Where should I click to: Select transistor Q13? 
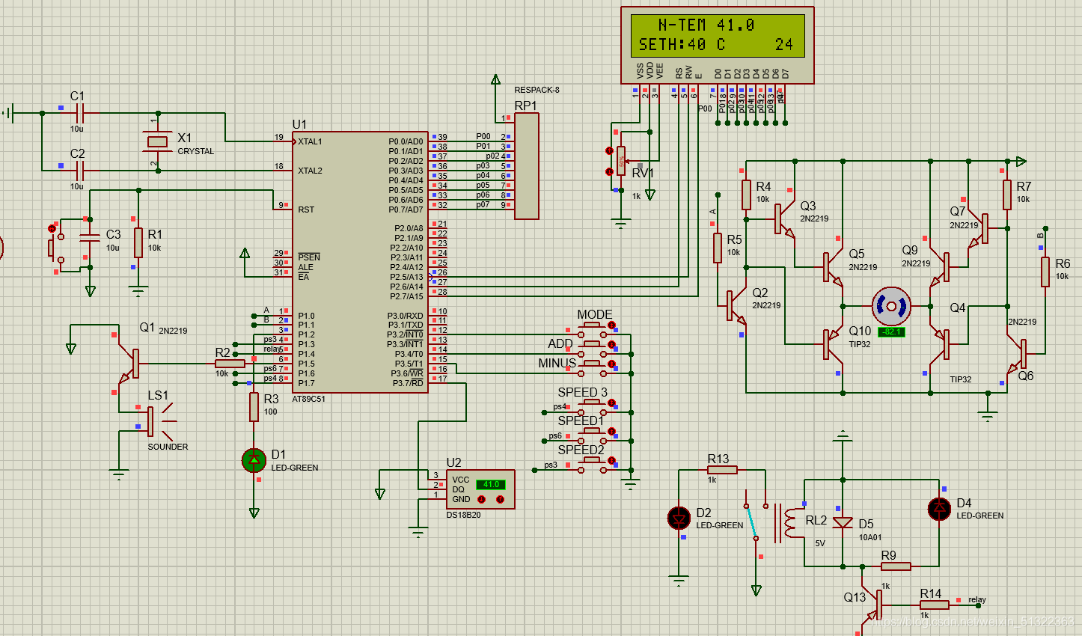click(874, 606)
